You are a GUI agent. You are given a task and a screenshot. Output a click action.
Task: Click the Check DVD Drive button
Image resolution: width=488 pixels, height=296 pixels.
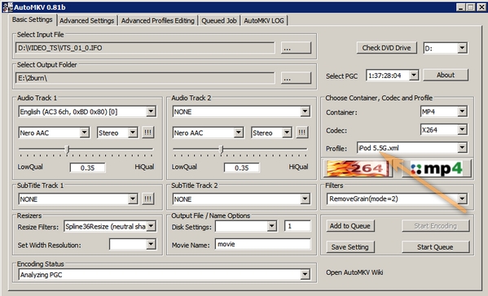click(x=386, y=48)
